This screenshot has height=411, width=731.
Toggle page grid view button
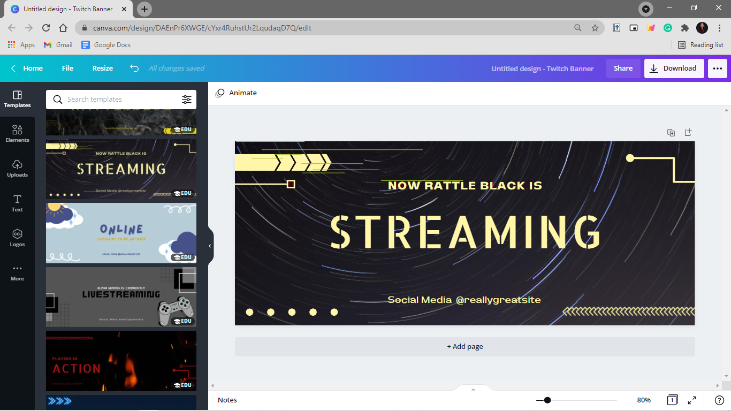pyautogui.click(x=672, y=400)
